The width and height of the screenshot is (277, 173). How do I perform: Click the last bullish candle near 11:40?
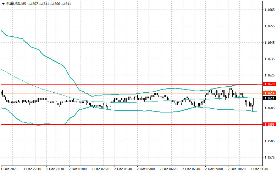click(254, 102)
